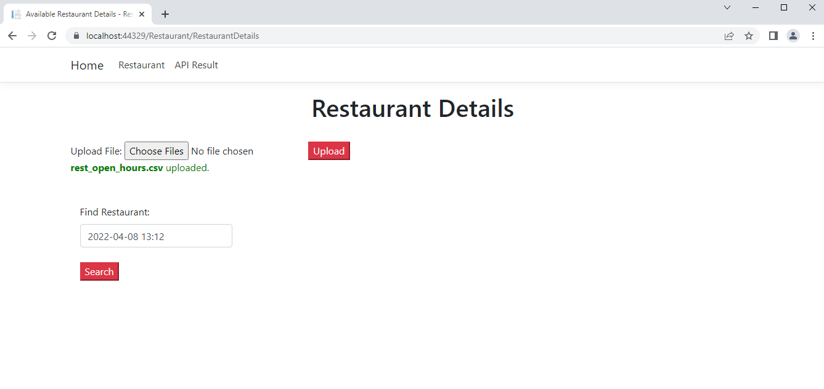Click the Restaurant Details heading

[x=412, y=109]
